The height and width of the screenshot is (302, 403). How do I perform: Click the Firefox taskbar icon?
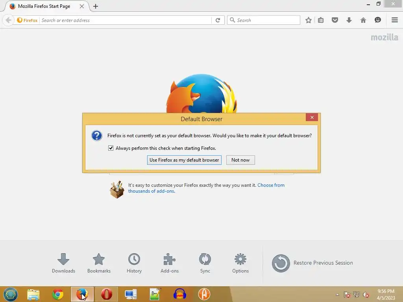pos(82,294)
